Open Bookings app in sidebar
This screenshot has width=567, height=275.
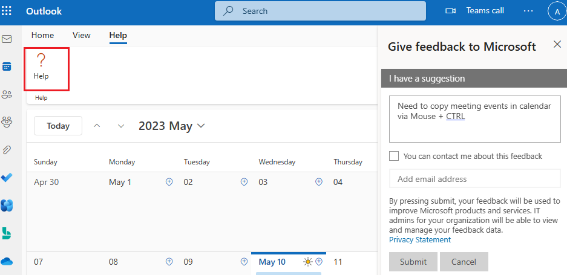(7, 233)
